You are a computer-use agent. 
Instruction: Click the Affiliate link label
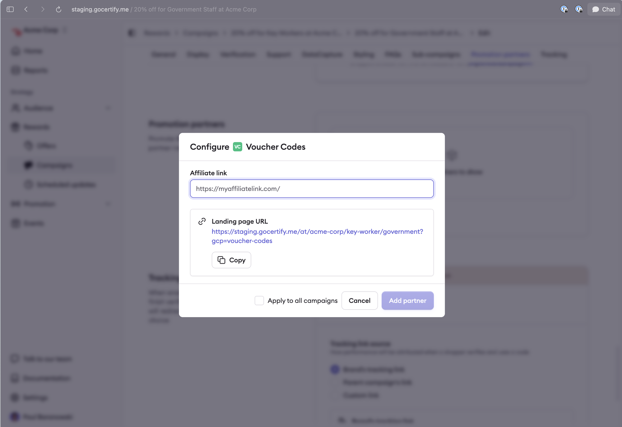[x=208, y=173]
